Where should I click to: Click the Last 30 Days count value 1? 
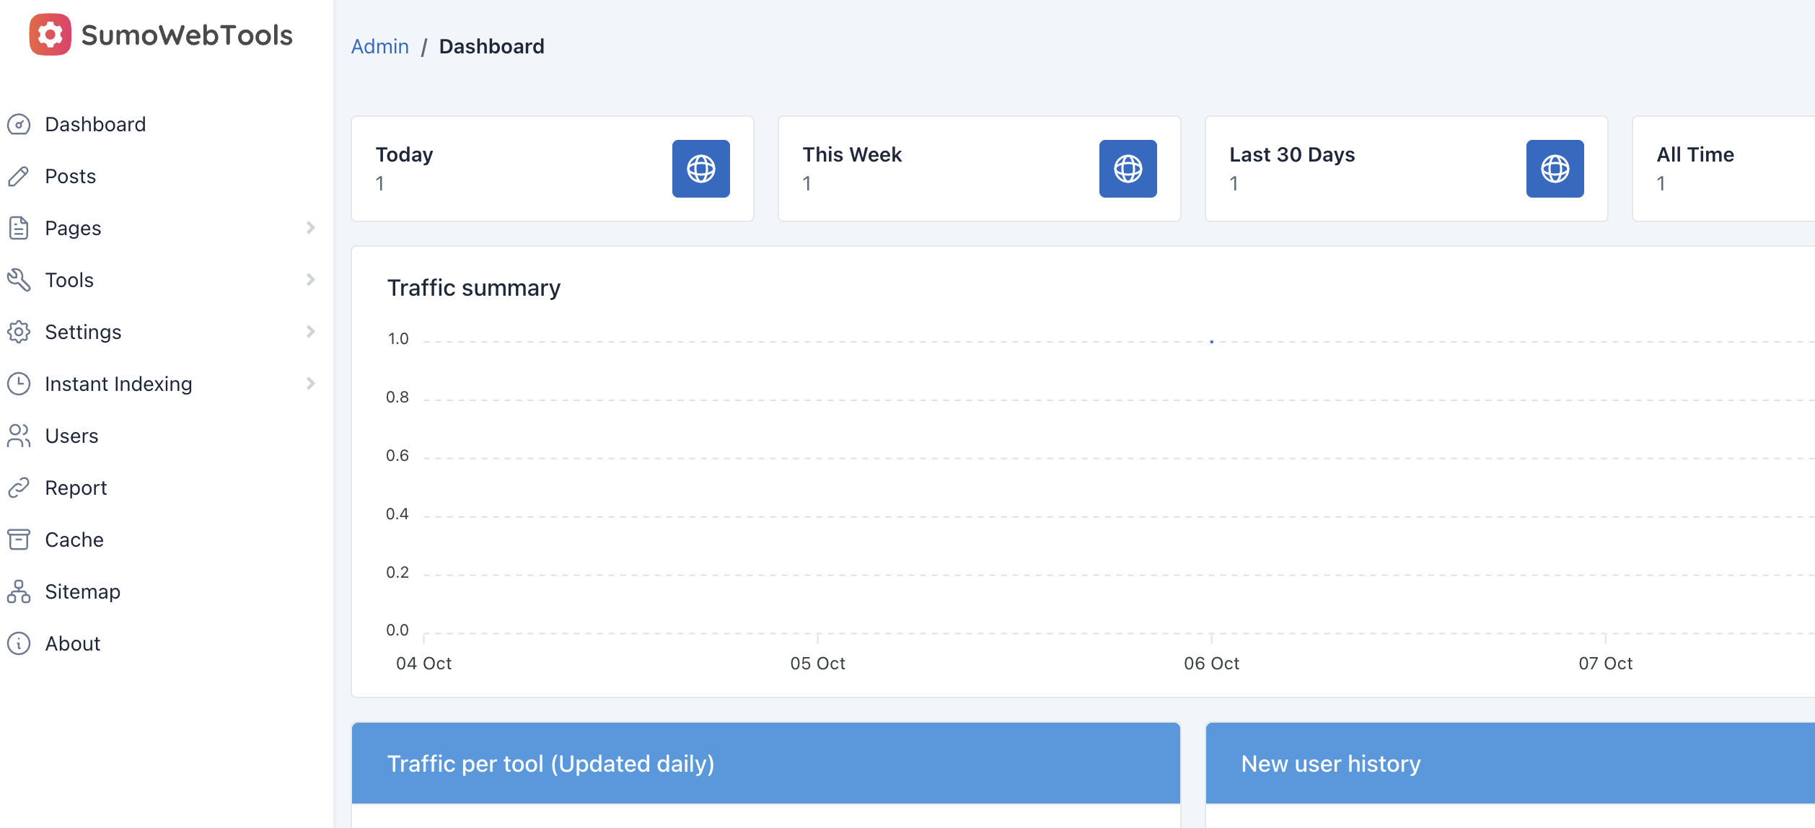1234,184
